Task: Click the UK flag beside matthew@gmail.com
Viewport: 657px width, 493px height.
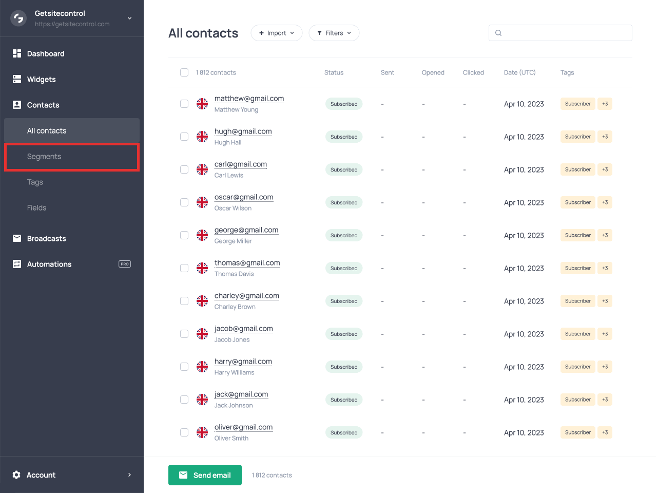Action: pos(202,104)
